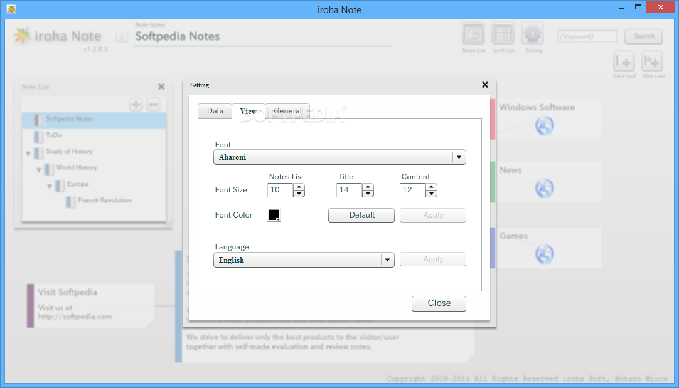Select the News leaf title
679x388 pixels.
pyautogui.click(x=511, y=170)
